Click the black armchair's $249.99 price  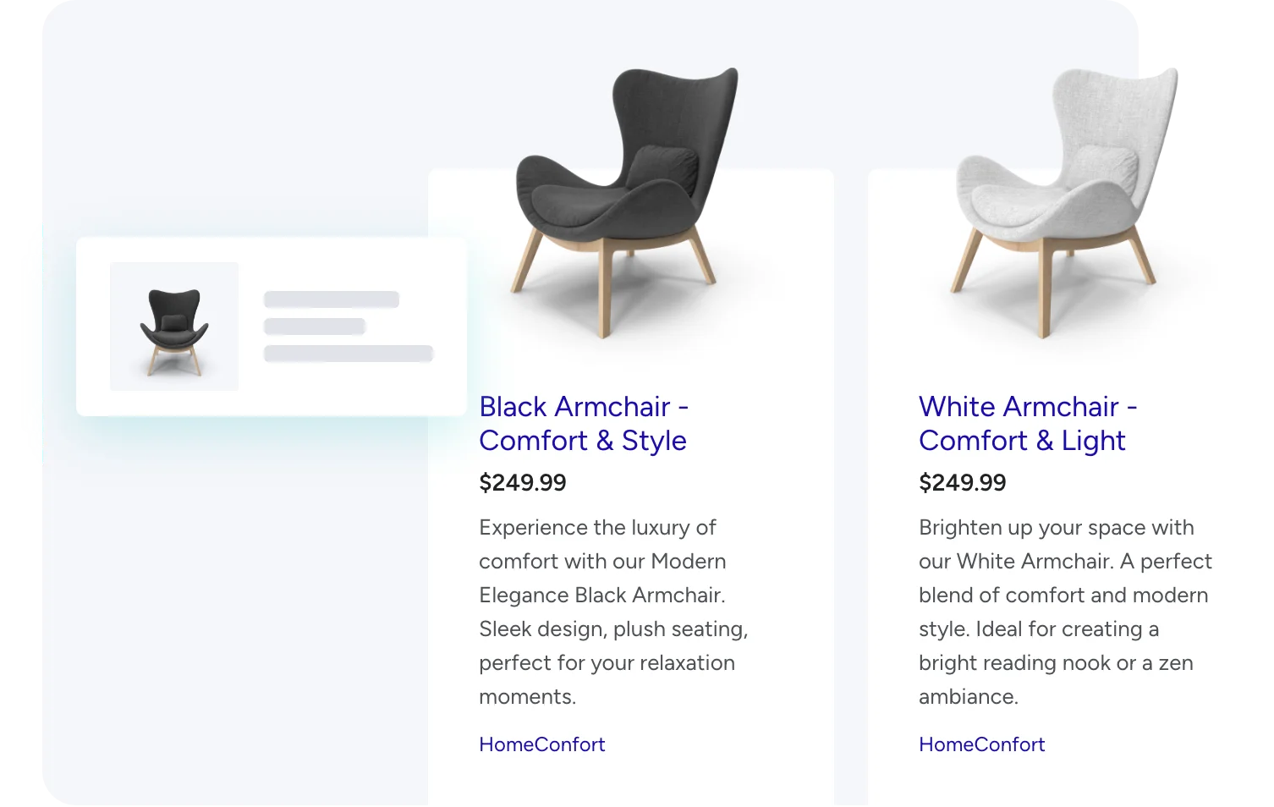click(522, 483)
